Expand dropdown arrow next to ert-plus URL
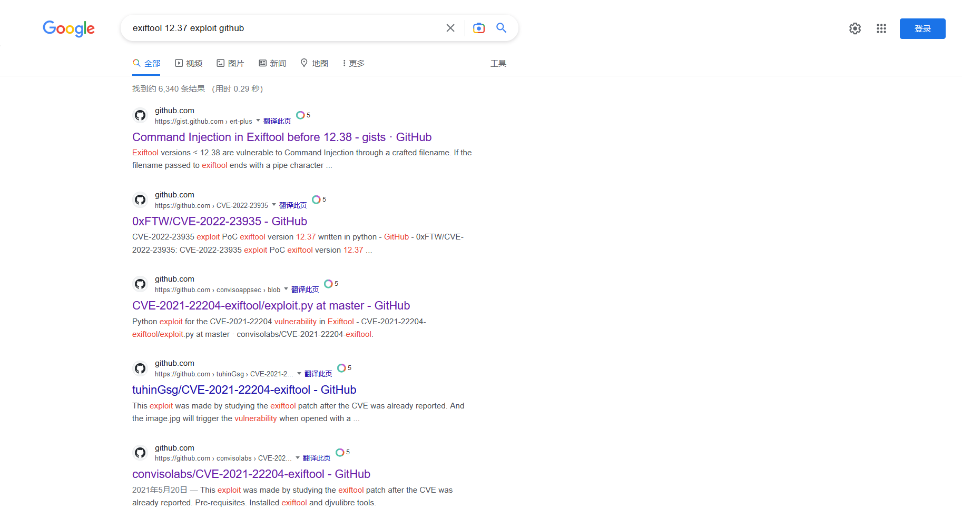Image resolution: width=962 pixels, height=509 pixels. [x=258, y=121]
